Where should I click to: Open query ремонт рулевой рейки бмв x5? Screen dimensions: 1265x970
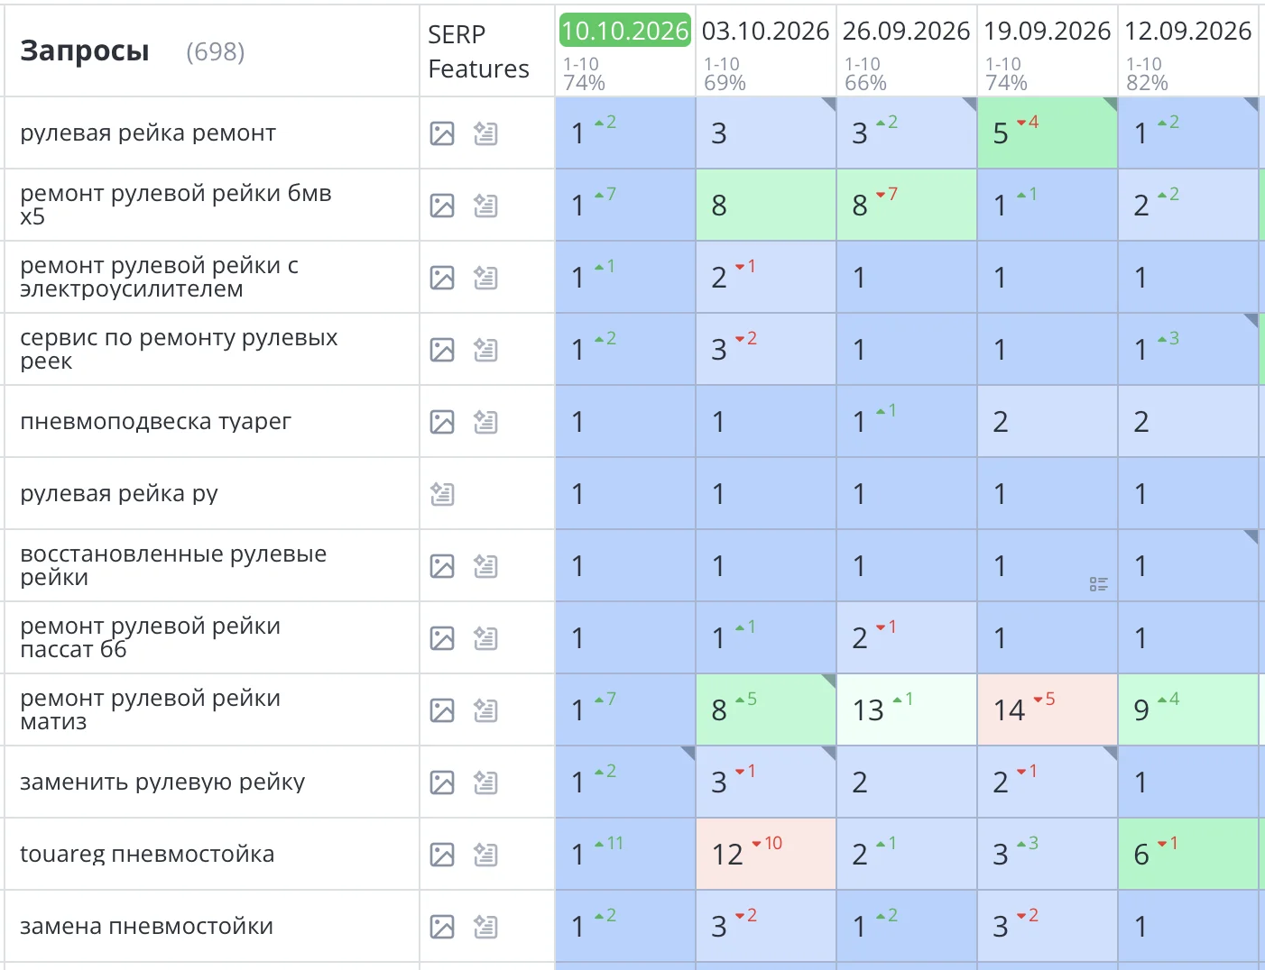pyautogui.click(x=176, y=205)
